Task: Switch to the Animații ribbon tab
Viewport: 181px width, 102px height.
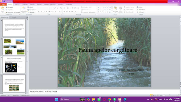Action: [39, 4]
